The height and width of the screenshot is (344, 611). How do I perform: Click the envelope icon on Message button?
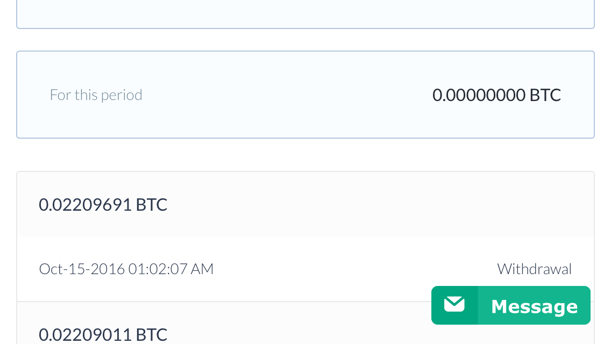[454, 305]
